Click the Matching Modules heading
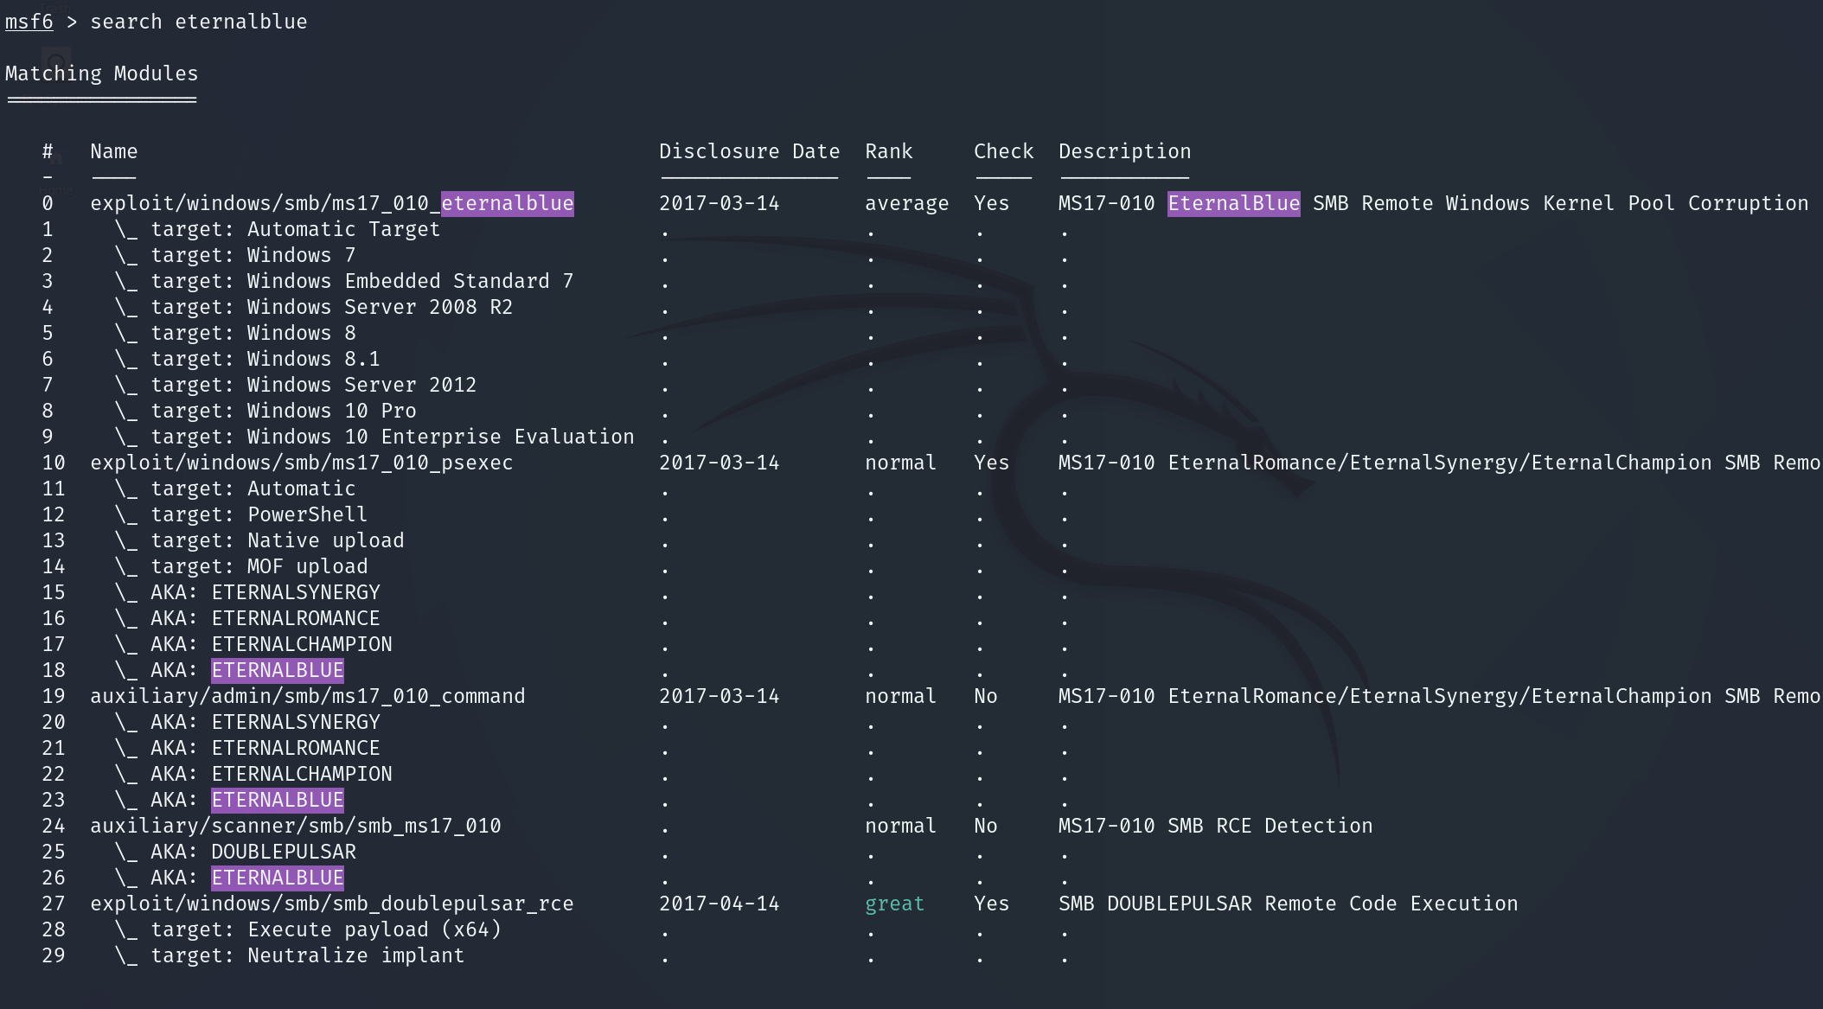 click(101, 73)
